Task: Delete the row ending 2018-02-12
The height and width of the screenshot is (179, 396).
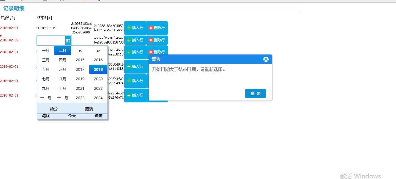Action: coord(157,28)
